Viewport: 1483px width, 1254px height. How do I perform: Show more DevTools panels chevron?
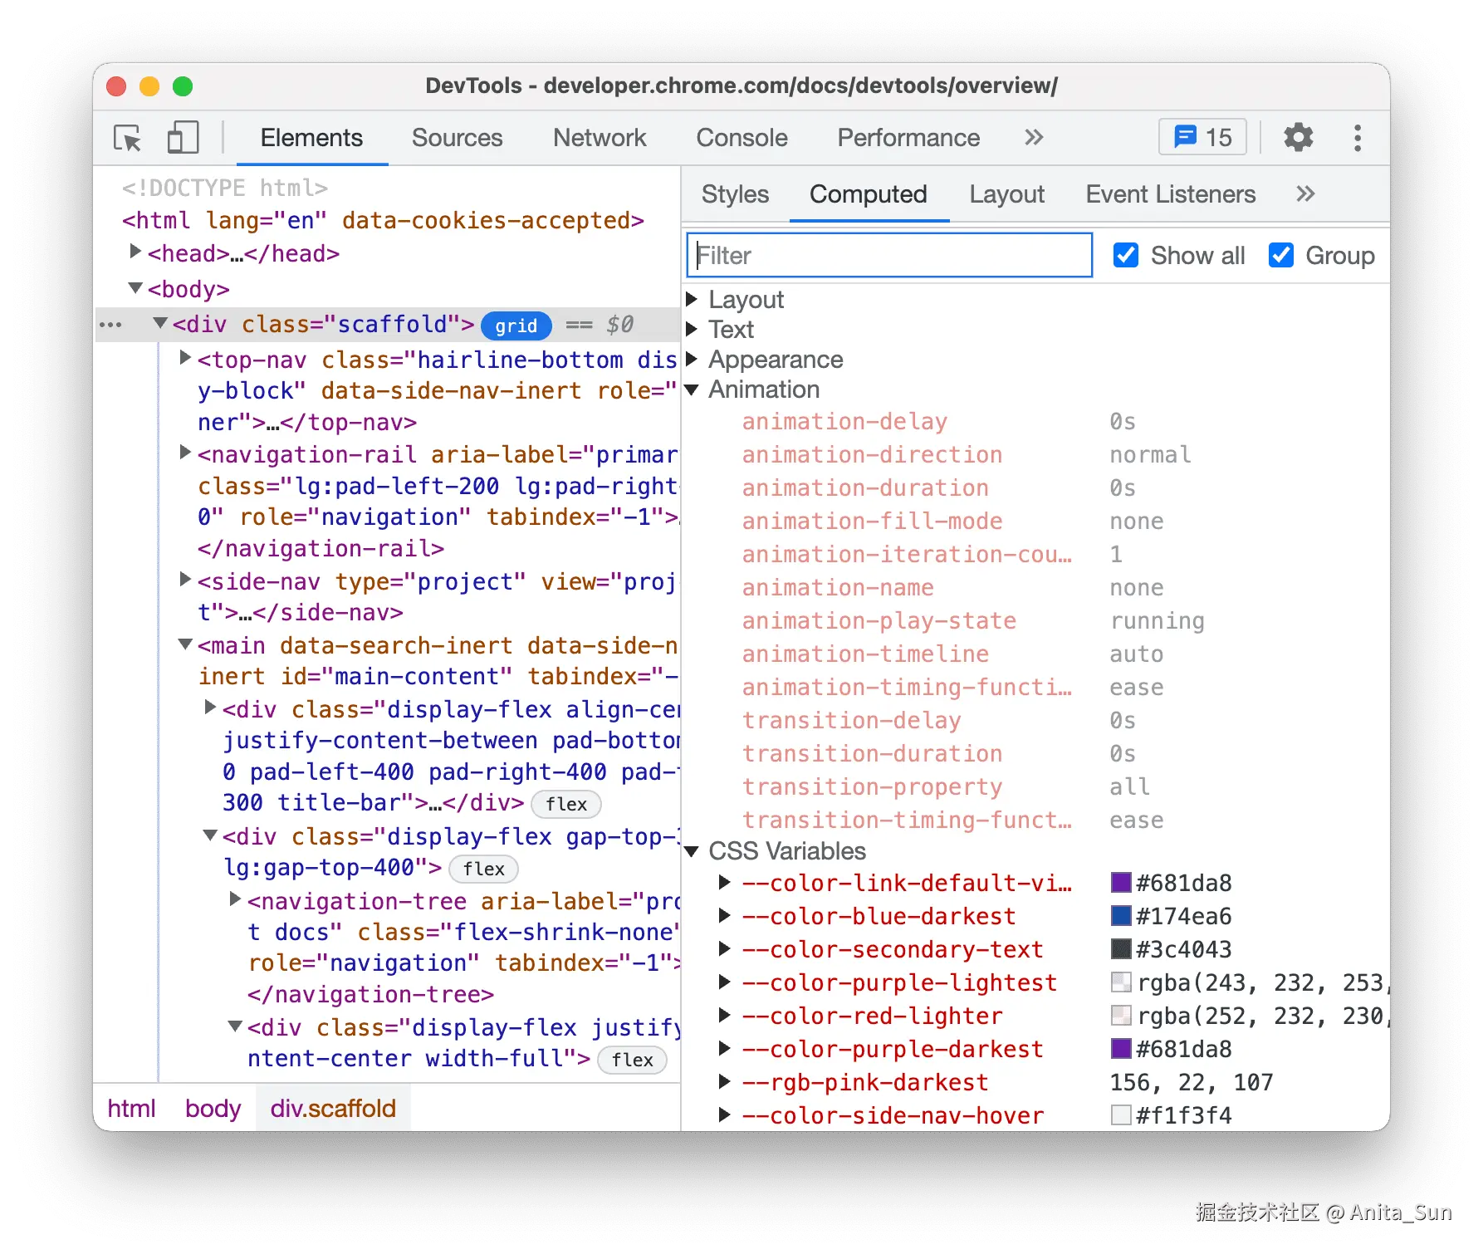click(x=1034, y=138)
